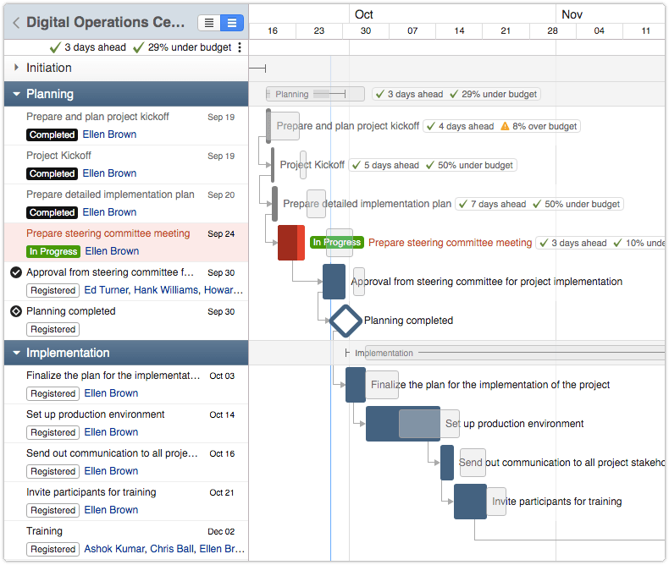Select Finalize the plan task row
This screenshot has height=565, width=669.
click(126, 385)
